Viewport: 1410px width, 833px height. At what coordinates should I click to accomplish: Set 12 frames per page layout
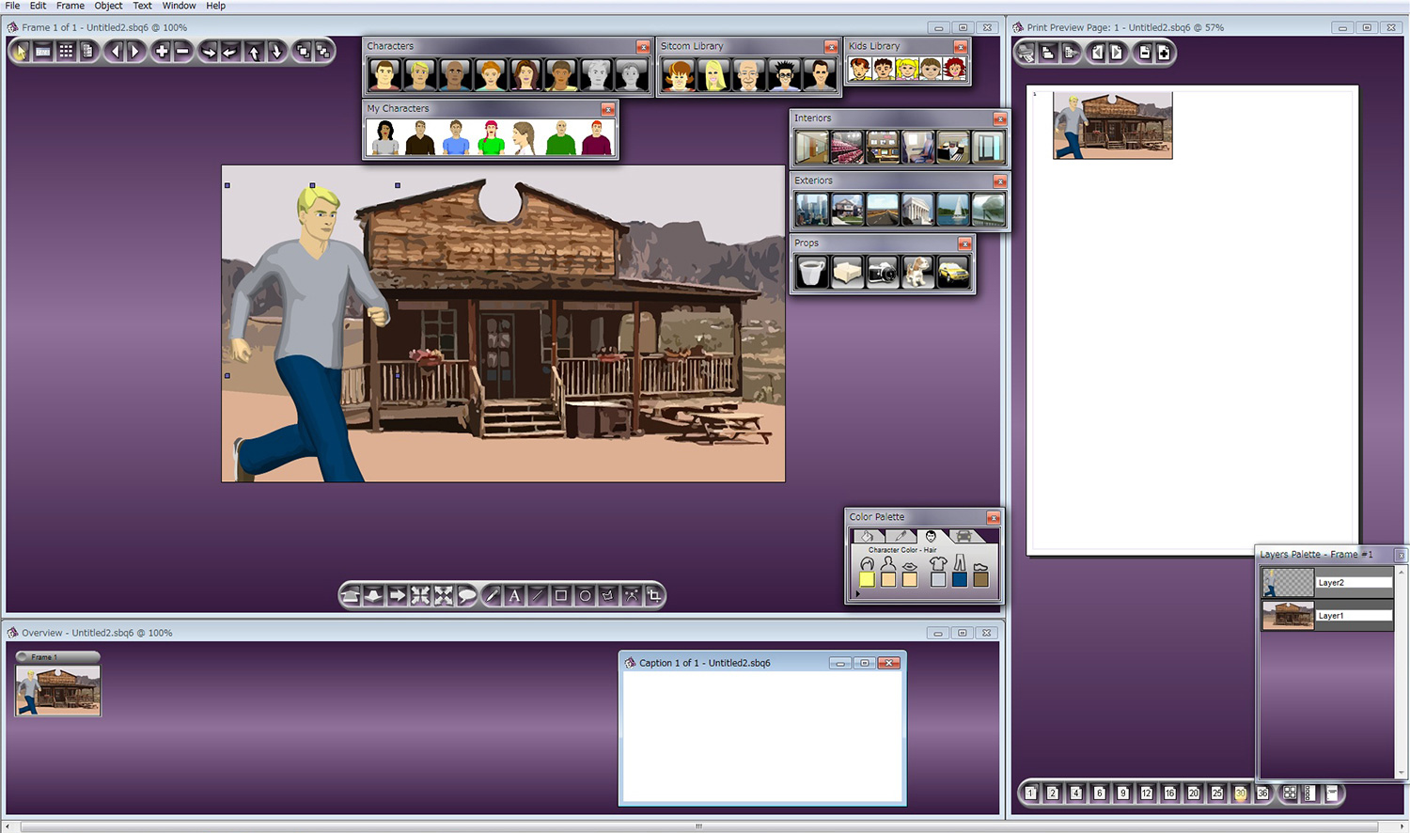pyautogui.click(x=1146, y=794)
